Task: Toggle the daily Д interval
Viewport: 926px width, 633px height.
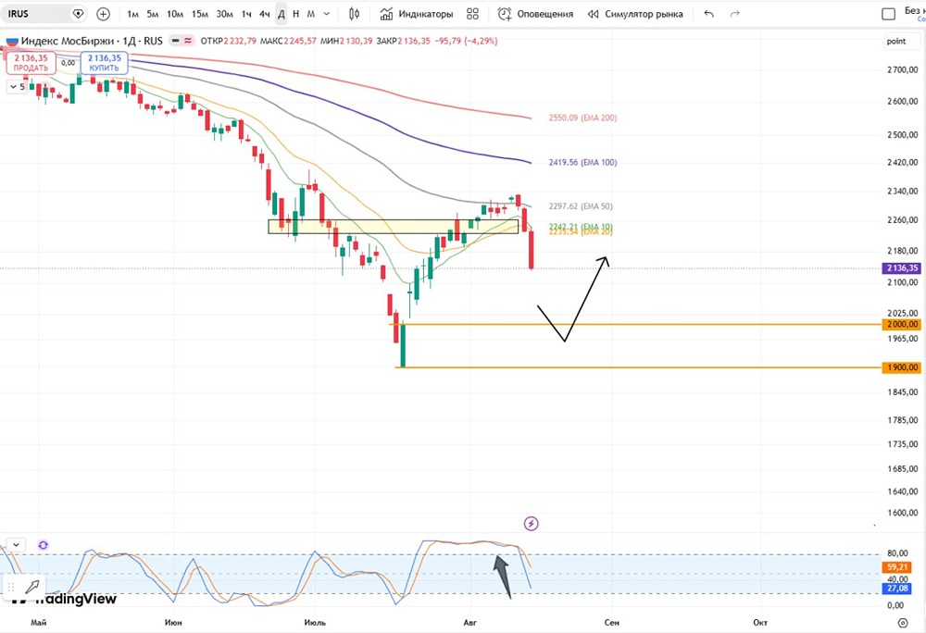Action: (x=282, y=14)
